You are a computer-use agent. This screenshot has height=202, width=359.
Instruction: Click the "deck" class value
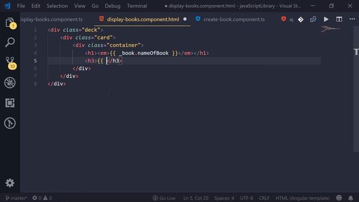91,30
